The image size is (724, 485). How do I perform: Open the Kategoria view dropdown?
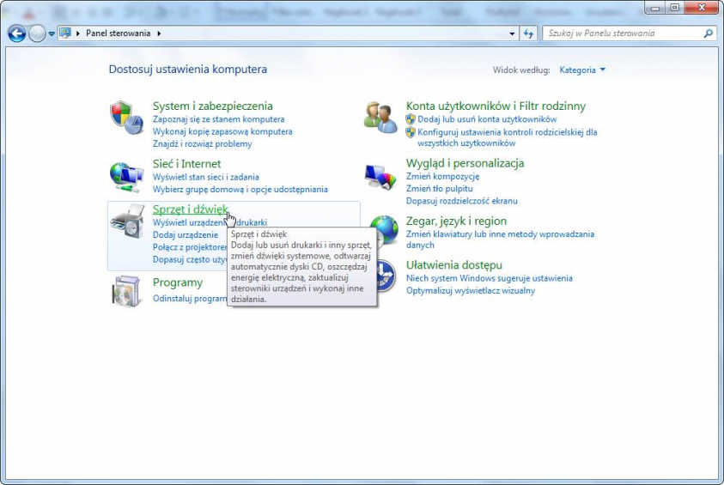tap(582, 70)
